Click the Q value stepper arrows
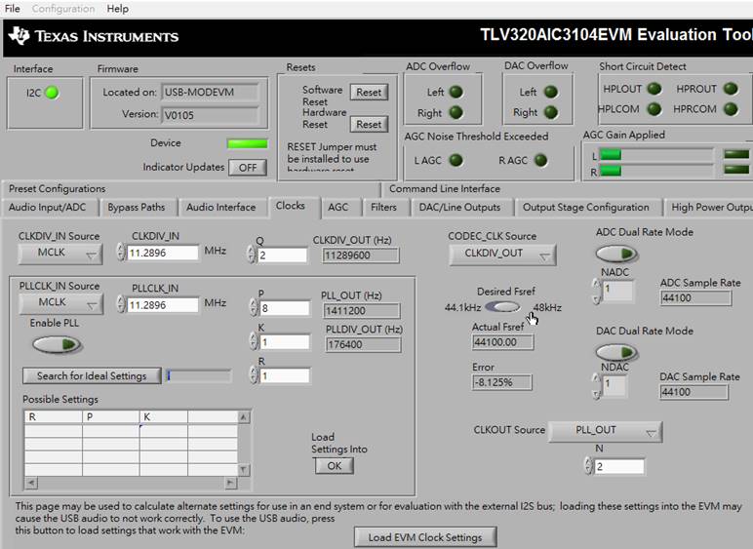This screenshot has width=753, height=549. click(x=251, y=255)
